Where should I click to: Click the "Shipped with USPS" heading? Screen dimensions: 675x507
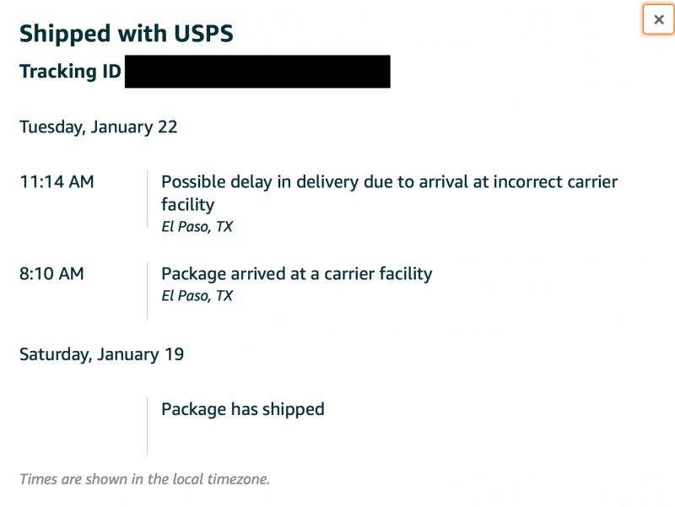pos(127,34)
